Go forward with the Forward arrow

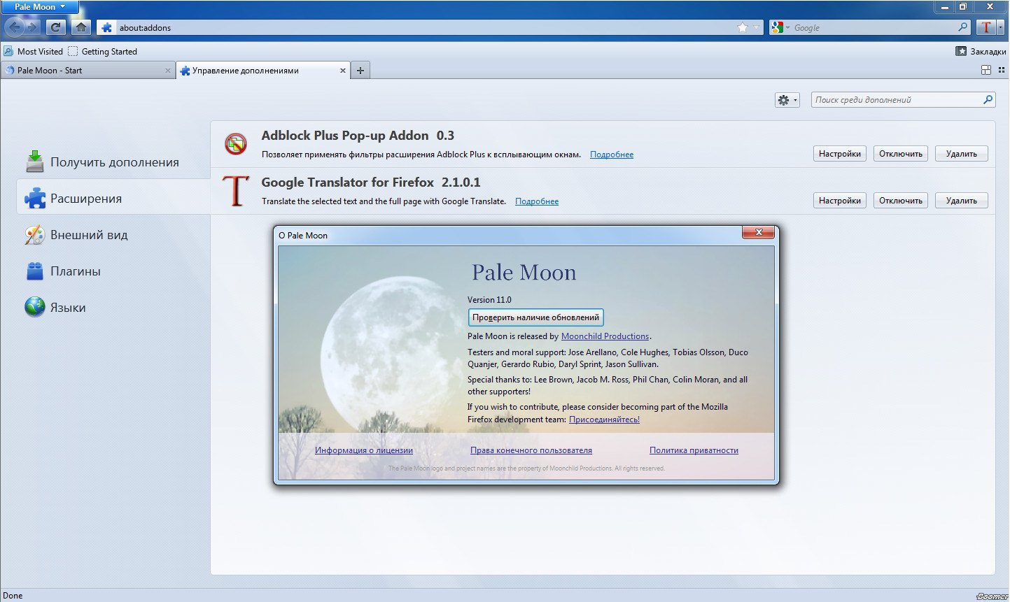(x=32, y=27)
